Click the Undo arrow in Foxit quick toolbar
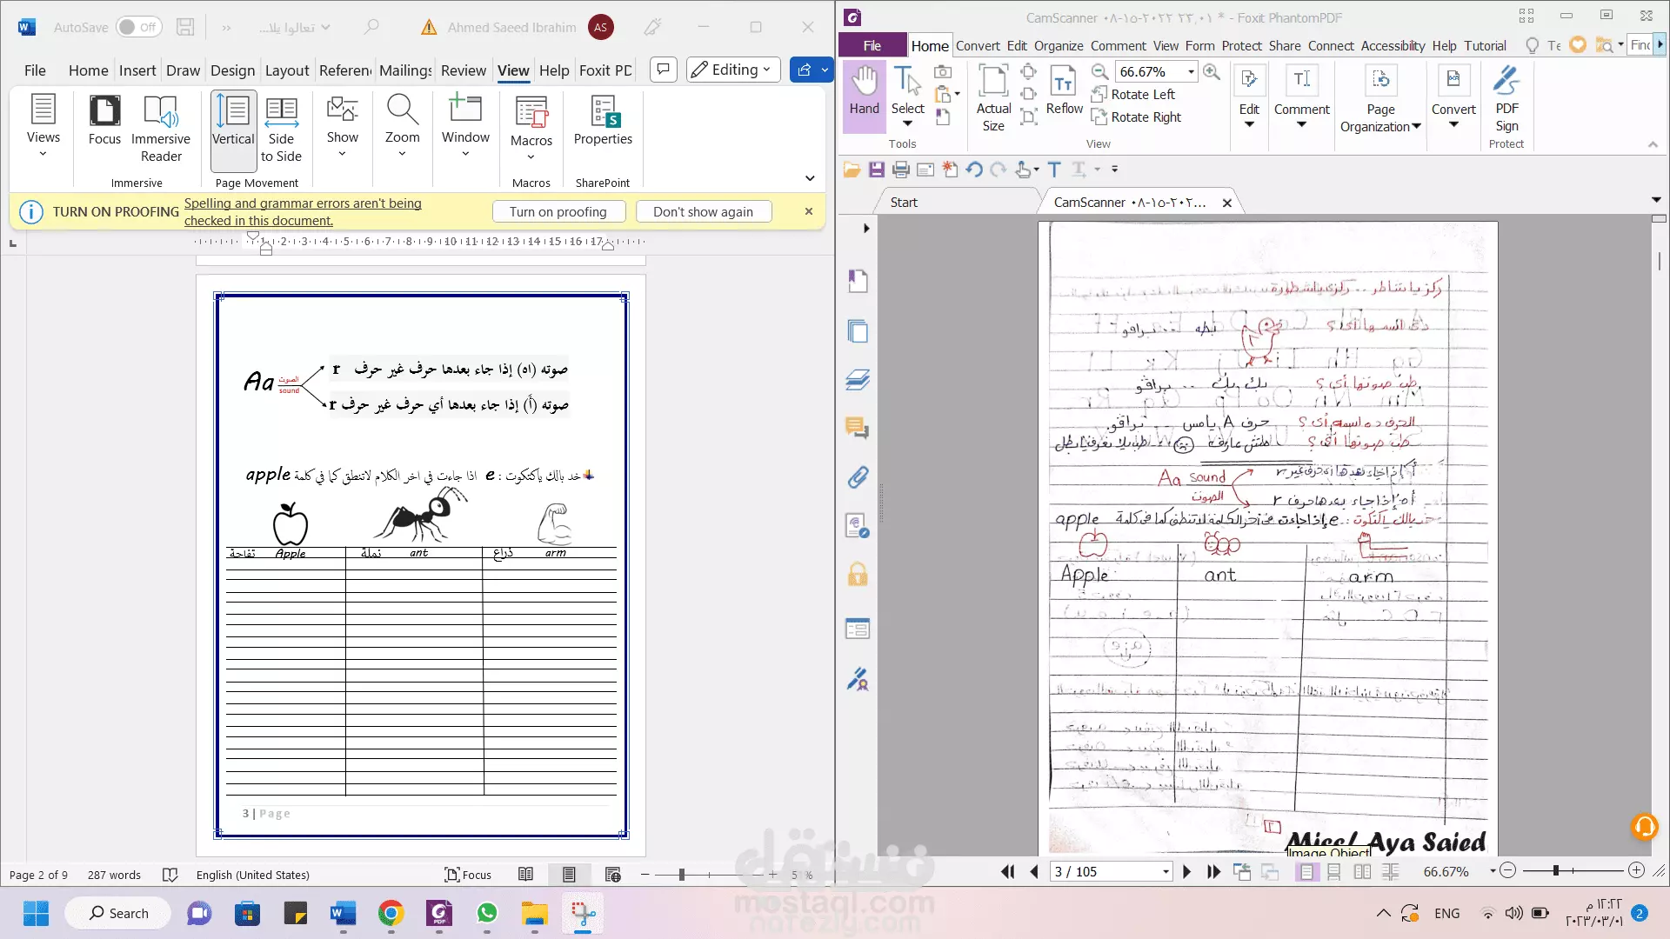Image resolution: width=1670 pixels, height=939 pixels. click(x=974, y=170)
